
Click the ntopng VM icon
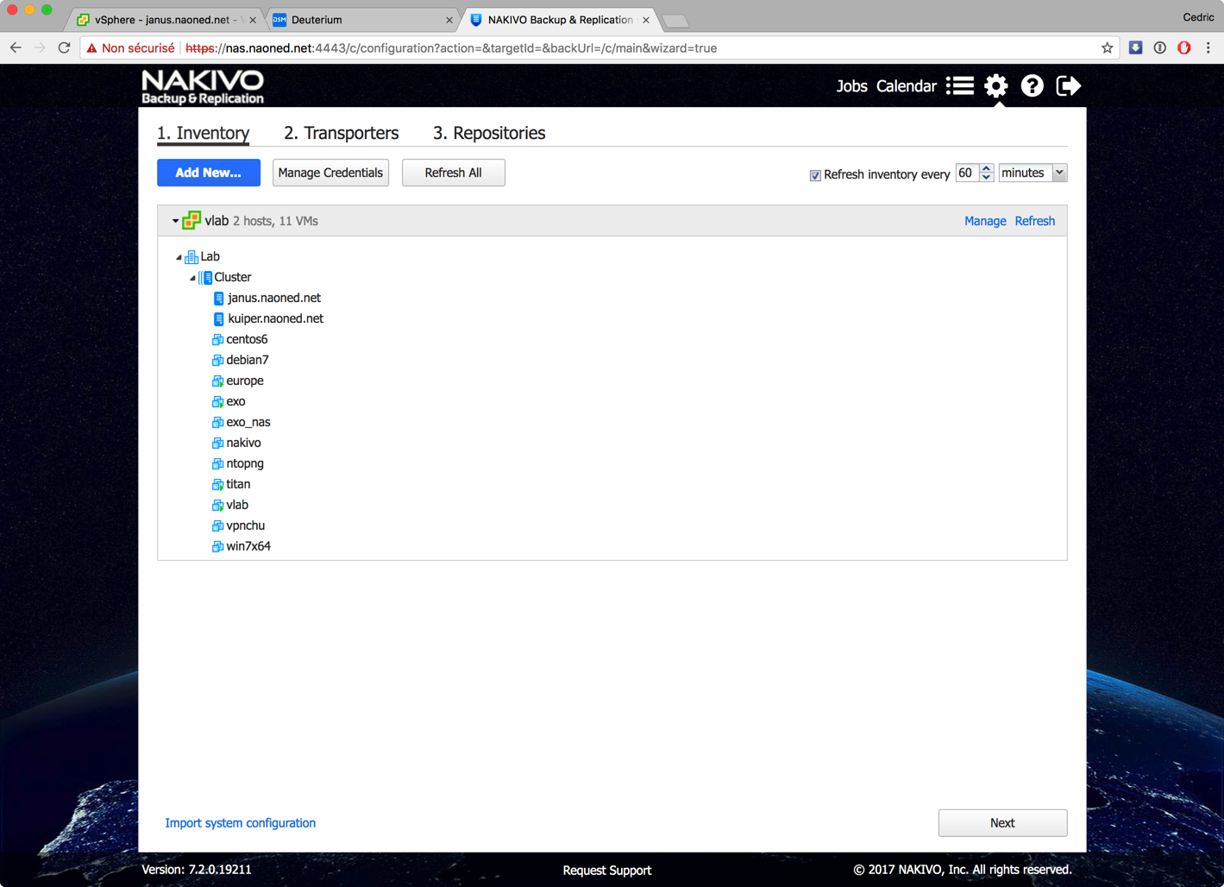tap(217, 464)
